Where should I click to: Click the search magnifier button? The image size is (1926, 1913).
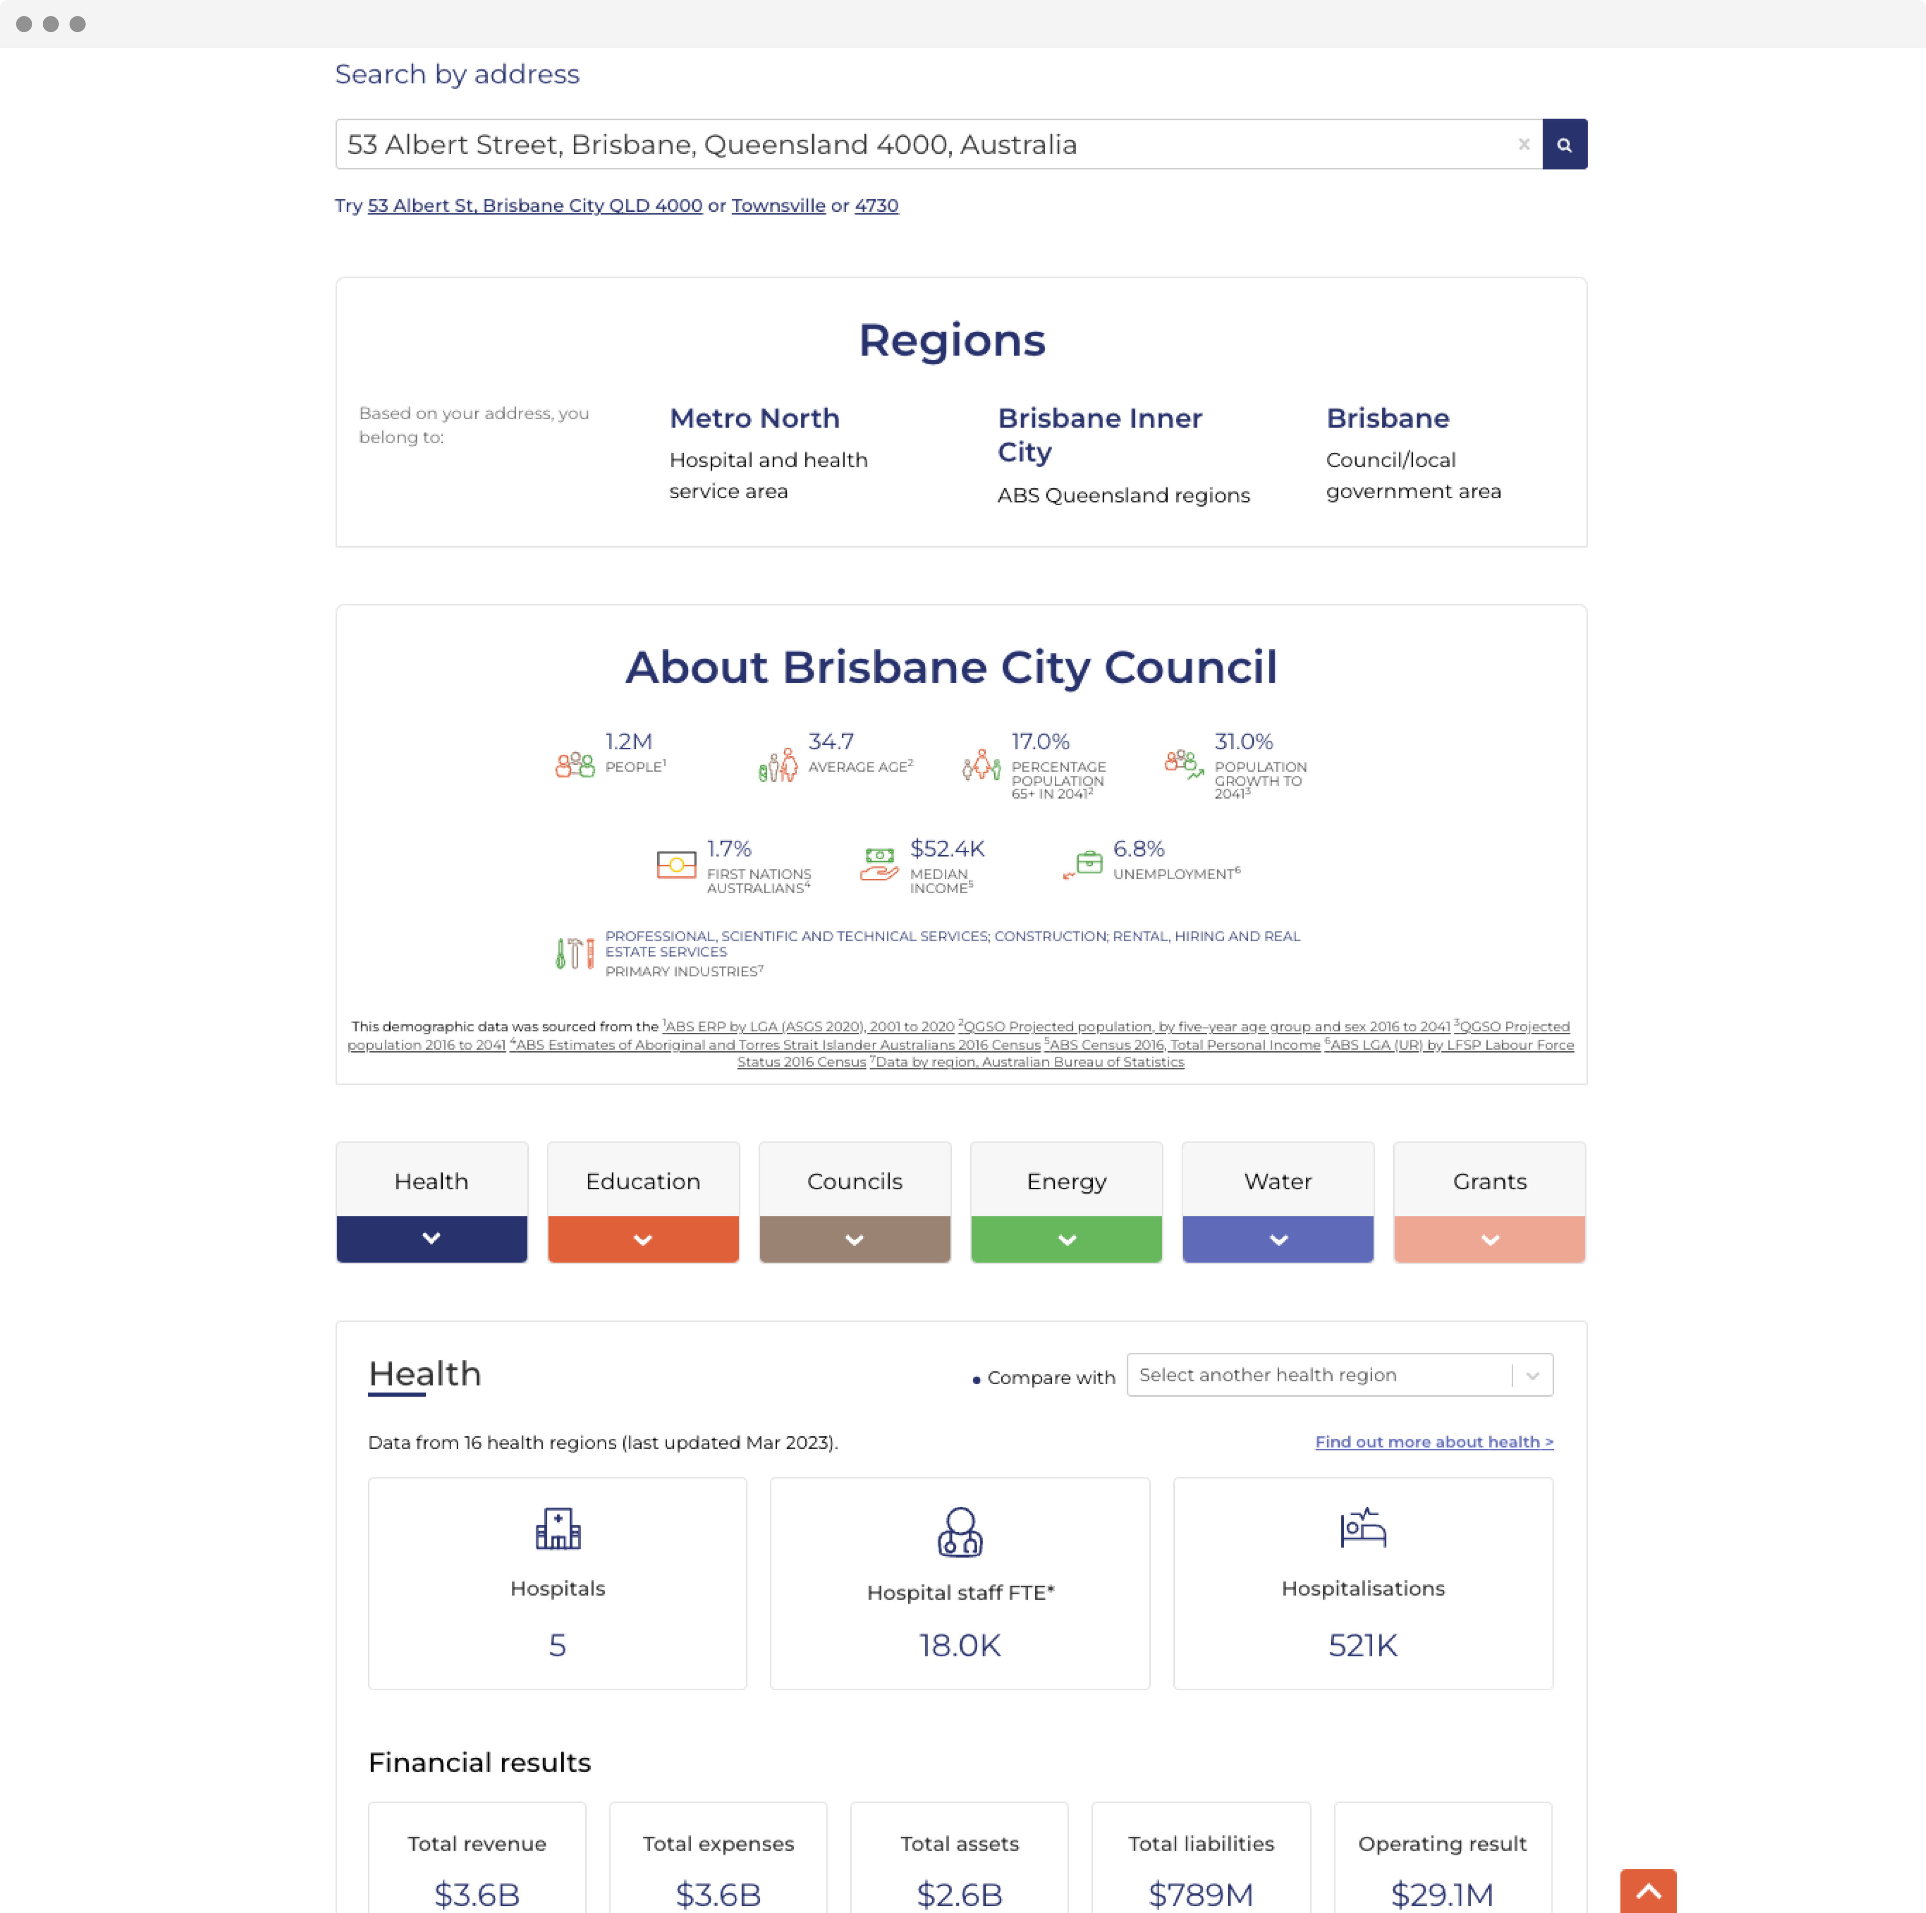click(1563, 144)
